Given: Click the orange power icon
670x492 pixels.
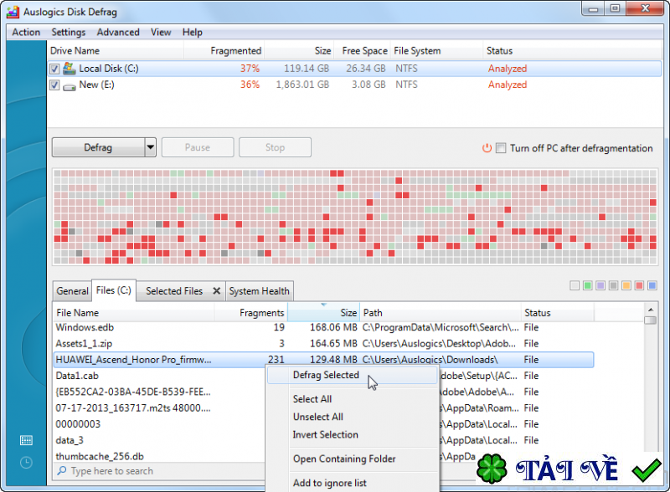Looking at the screenshot, I should [487, 148].
